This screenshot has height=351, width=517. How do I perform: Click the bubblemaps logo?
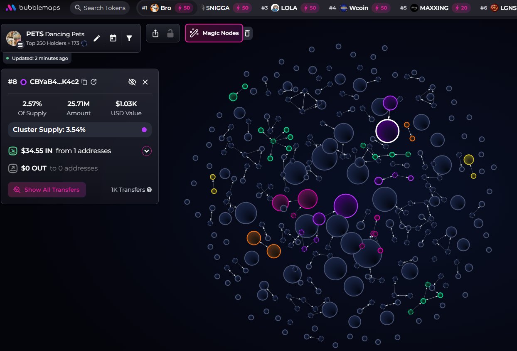[33, 8]
